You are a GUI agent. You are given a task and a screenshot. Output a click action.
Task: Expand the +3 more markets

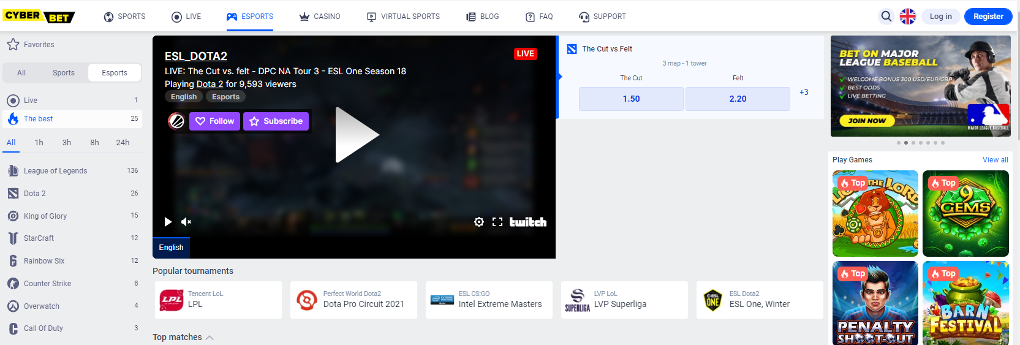coord(804,92)
